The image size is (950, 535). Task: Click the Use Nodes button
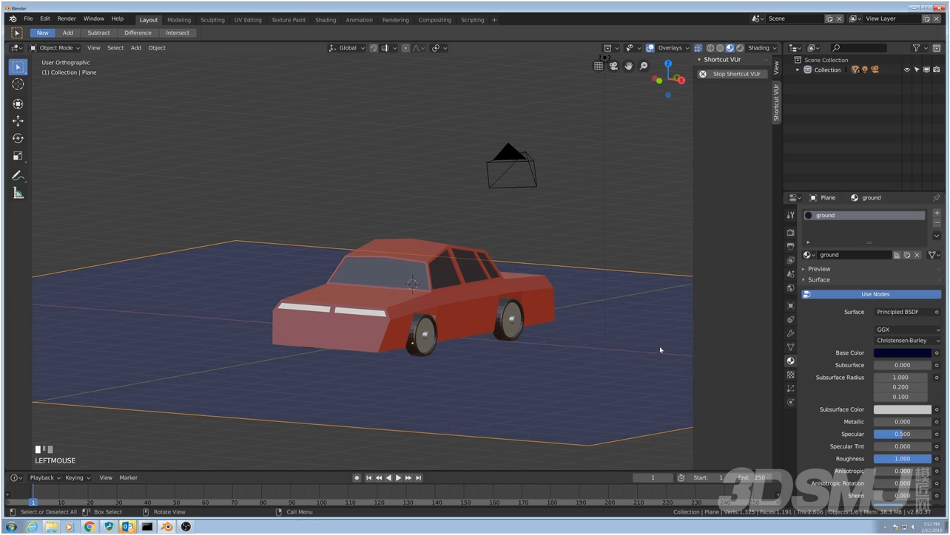[872, 294]
